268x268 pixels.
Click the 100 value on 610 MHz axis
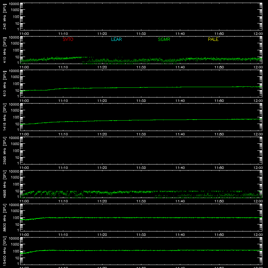point(16,84)
